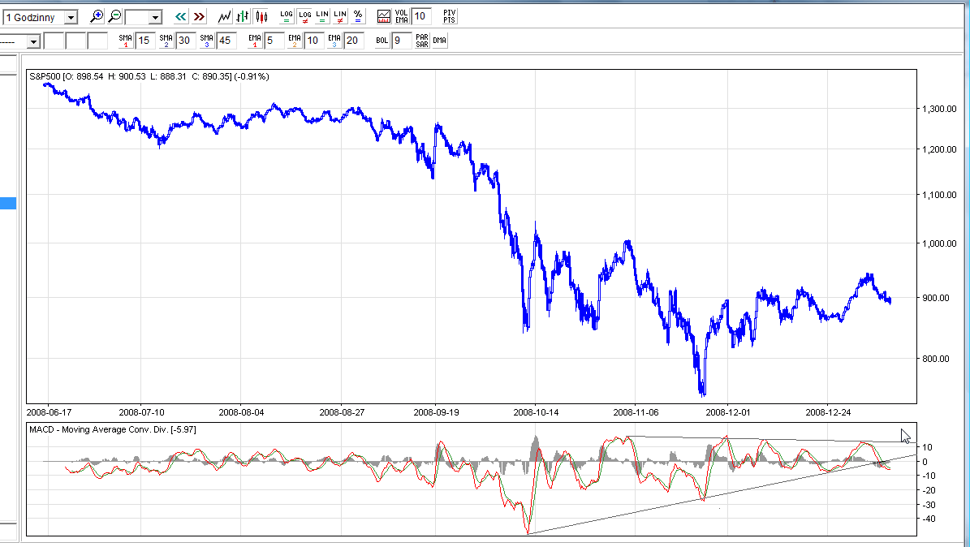Click the zoom in magnifier icon
This screenshot has width=970, height=547.
tap(97, 16)
